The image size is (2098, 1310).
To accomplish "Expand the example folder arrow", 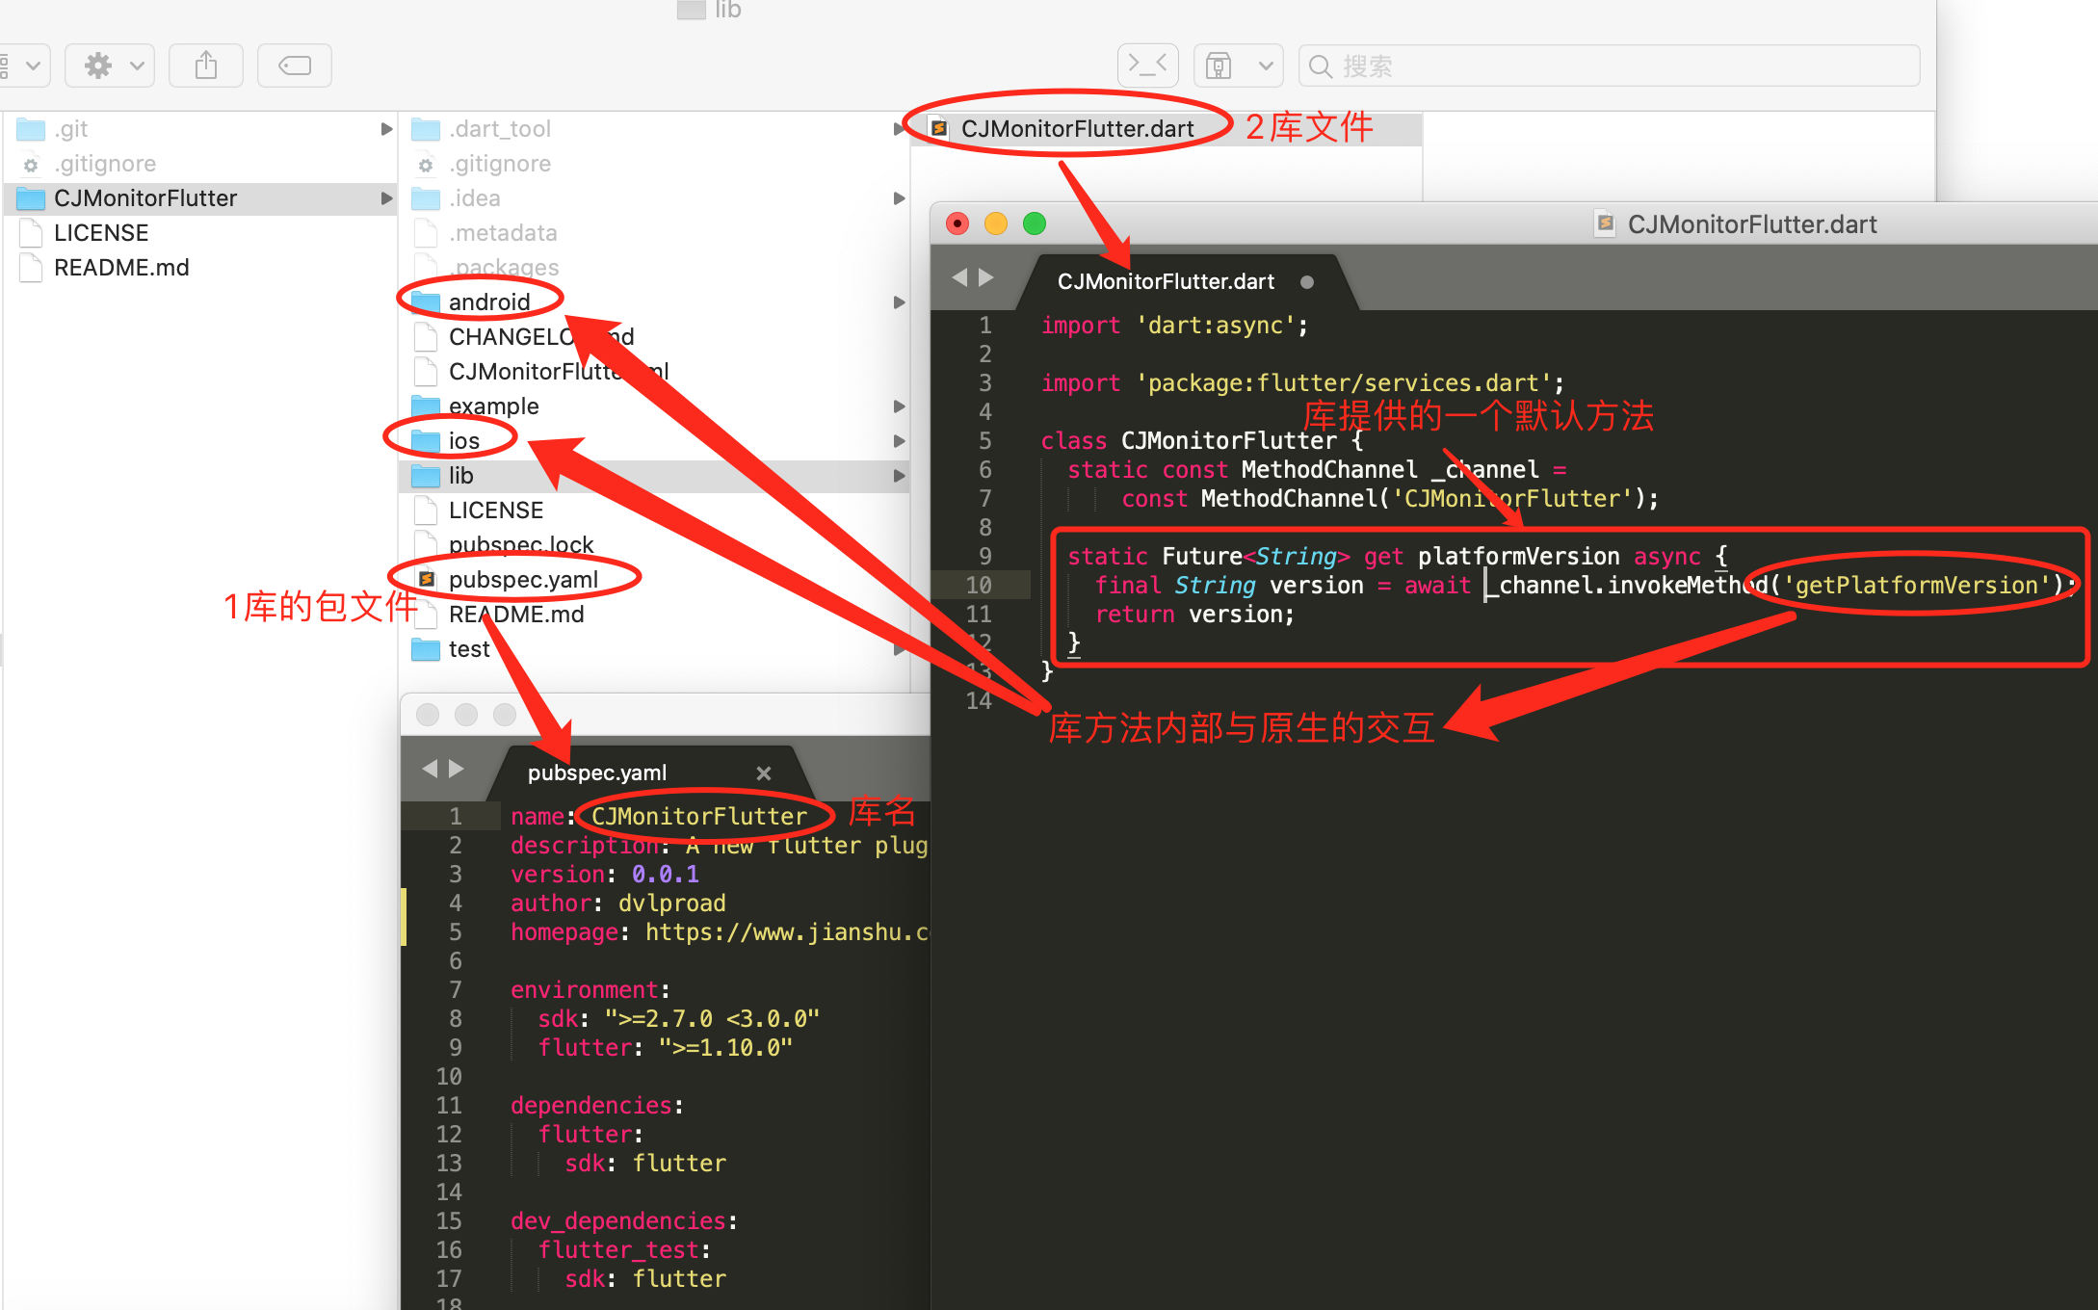I will pyautogui.click(x=899, y=406).
